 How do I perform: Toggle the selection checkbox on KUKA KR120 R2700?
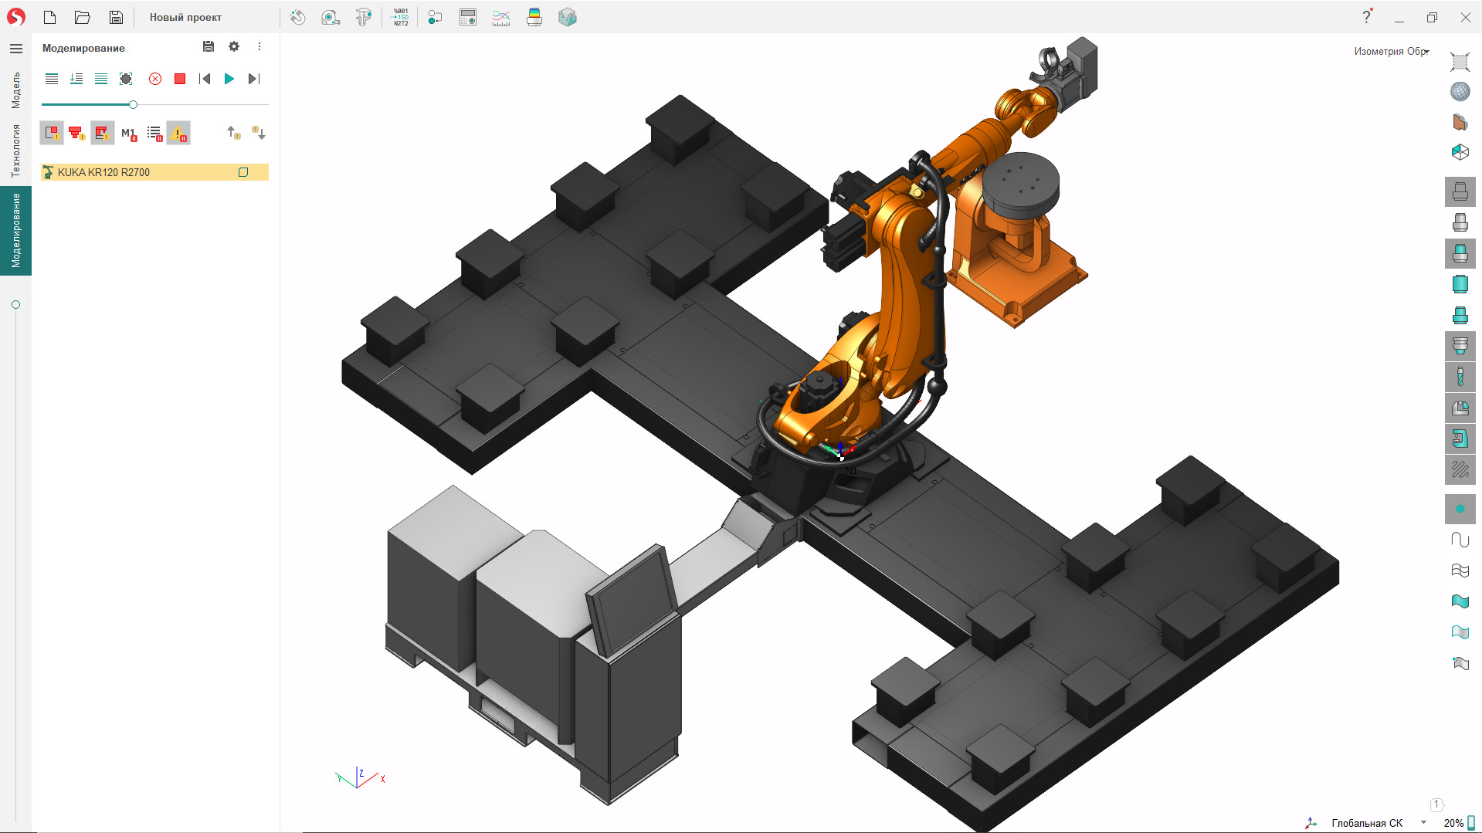click(x=244, y=172)
